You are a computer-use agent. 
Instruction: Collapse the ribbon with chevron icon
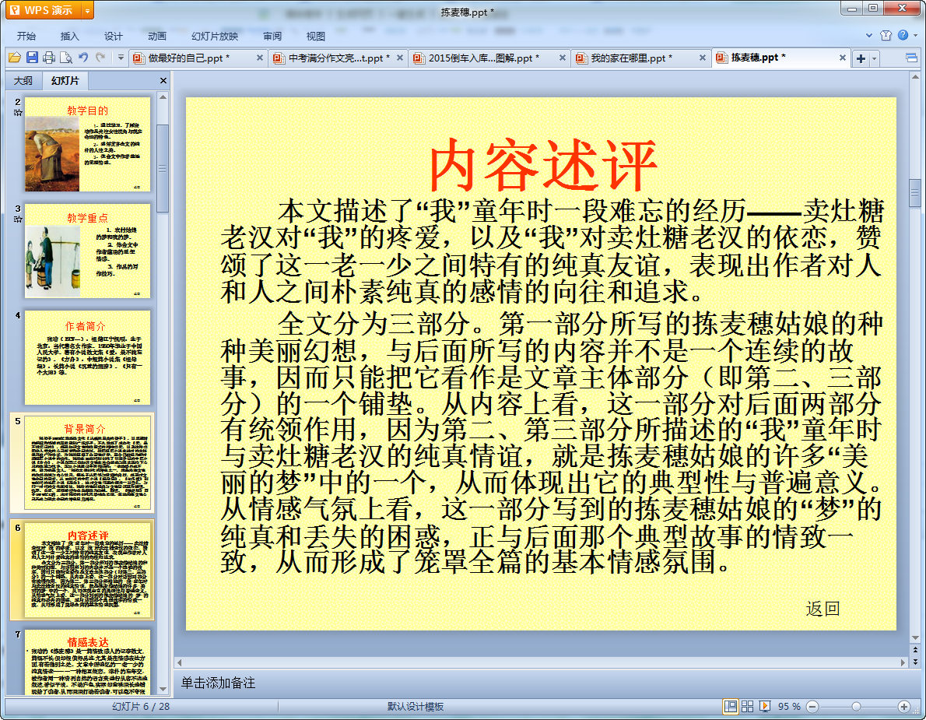click(x=868, y=36)
